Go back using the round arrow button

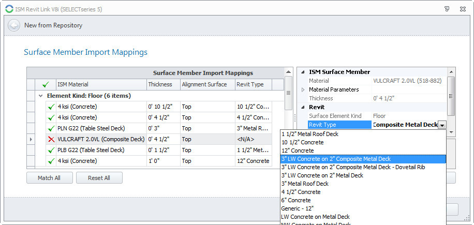(14, 25)
